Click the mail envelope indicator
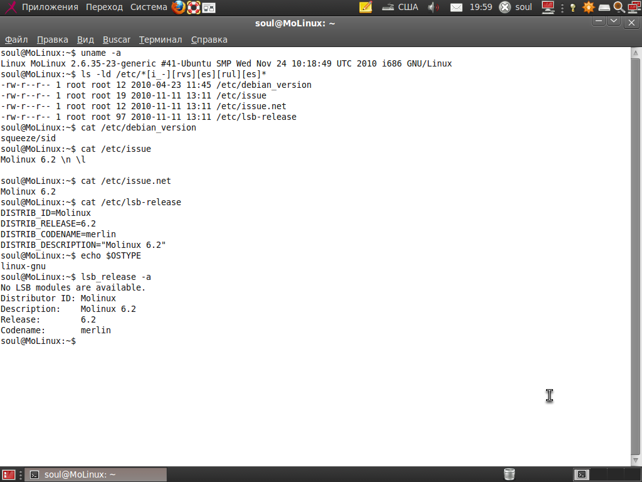The height and width of the screenshot is (482, 642). [x=456, y=8]
